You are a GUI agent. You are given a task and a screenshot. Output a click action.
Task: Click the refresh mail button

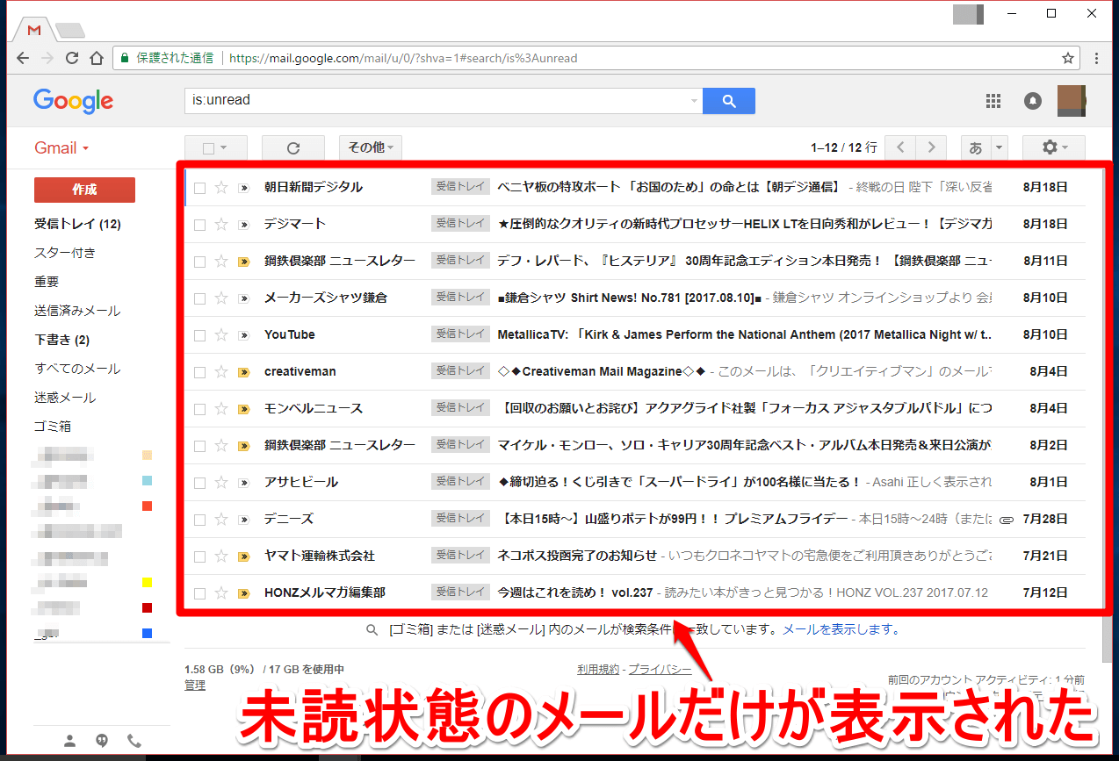[293, 148]
